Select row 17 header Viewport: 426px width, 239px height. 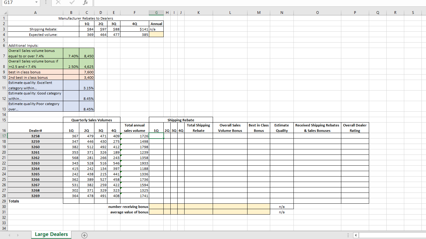click(x=4, y=136)
